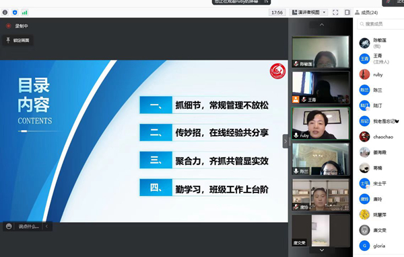The image size is (404, 257).
Task: Click the 锁定画面 pin button
Action: [x=18, y=40]
